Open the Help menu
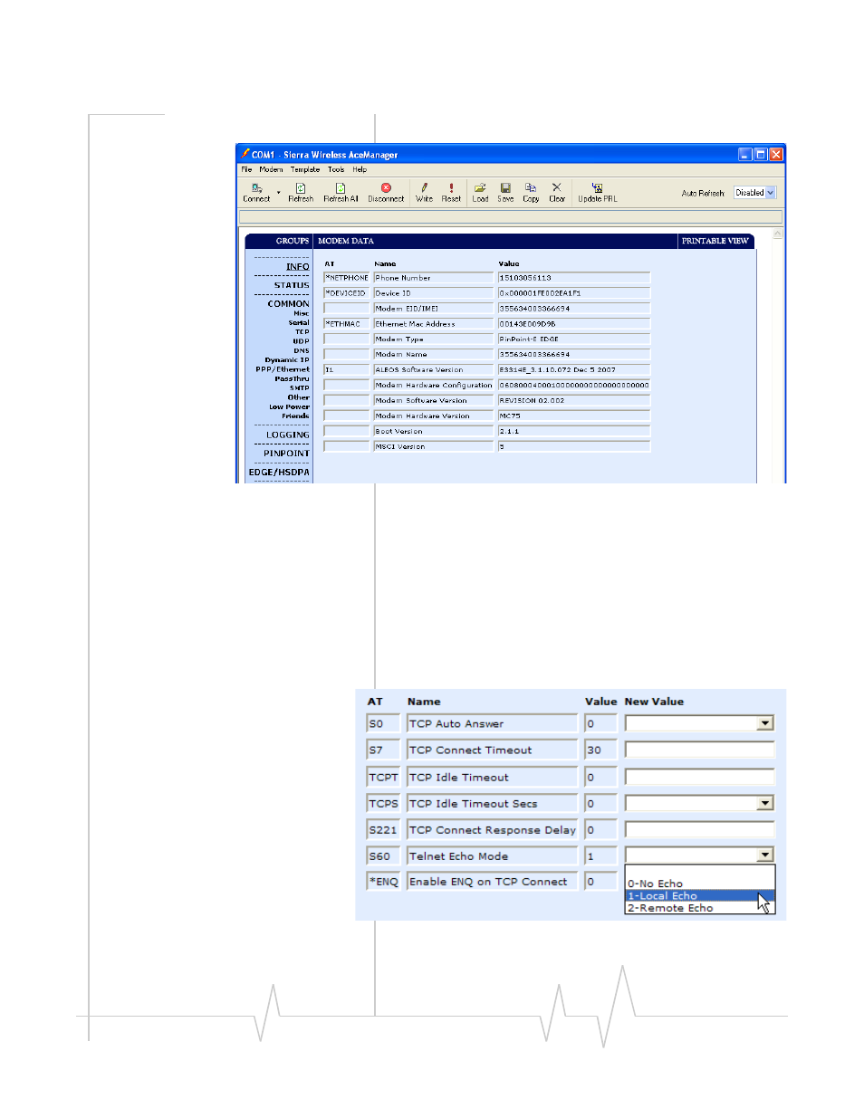The height and width of the screenshot is (1118, 864). point(360,169)
